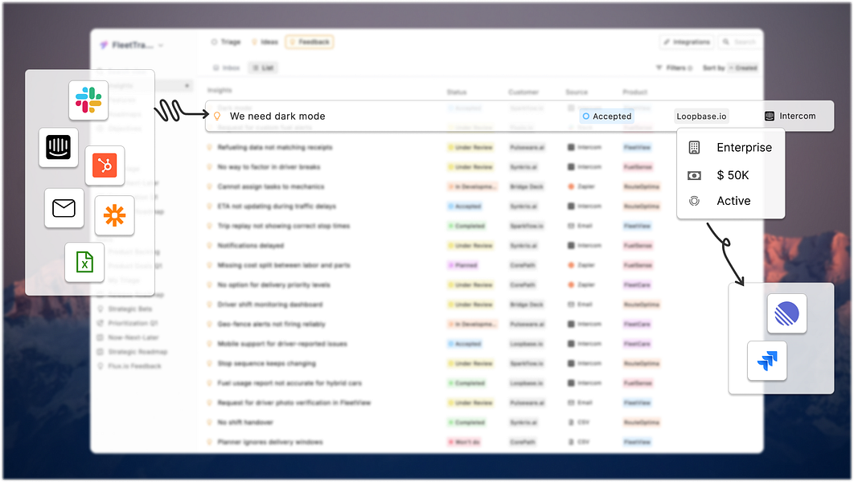Select the List view toggle
The image size is (854, 482).
(x=263, y=68)
